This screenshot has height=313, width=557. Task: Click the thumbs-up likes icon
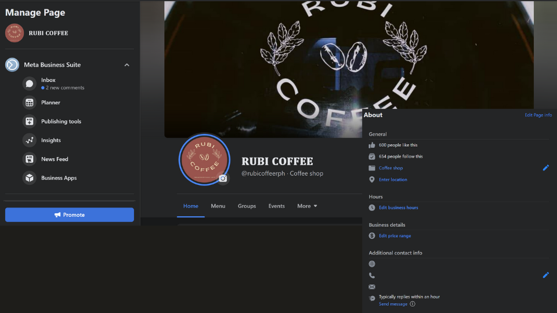coord(372,145)
